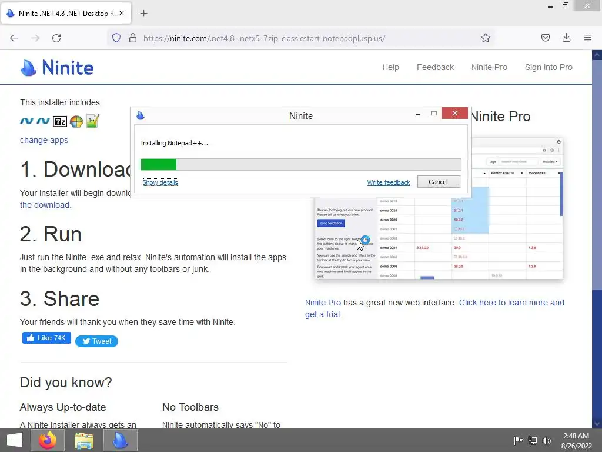Click the Ninite Pro text link
602x452 pixels.
point(323,303)
